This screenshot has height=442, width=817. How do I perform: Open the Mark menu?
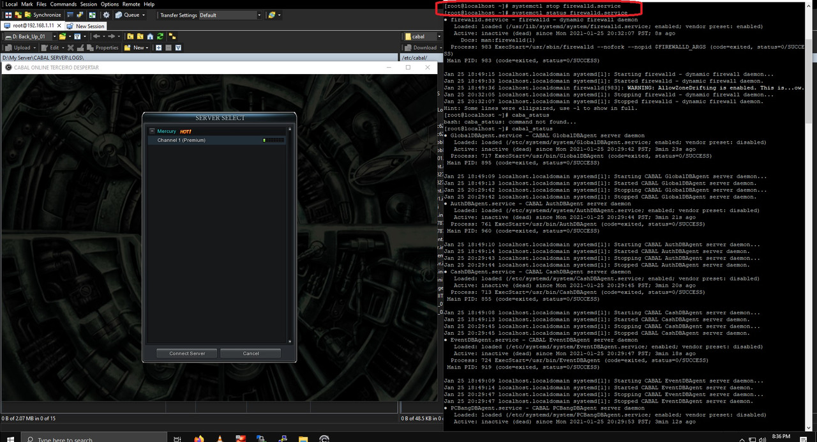(27, 4)
